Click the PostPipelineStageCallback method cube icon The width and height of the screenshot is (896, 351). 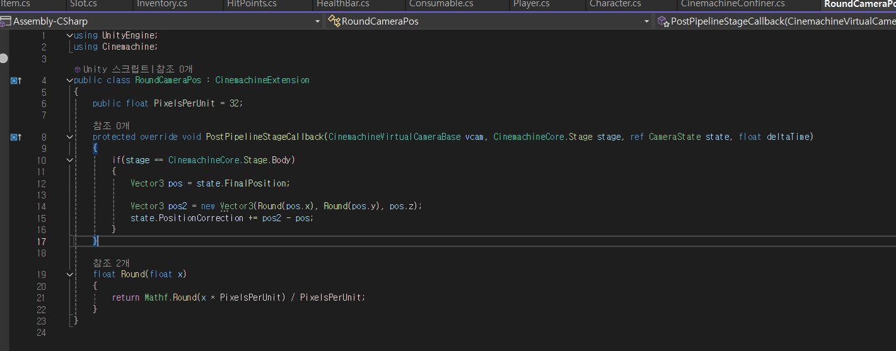click(x=663, y=21)
